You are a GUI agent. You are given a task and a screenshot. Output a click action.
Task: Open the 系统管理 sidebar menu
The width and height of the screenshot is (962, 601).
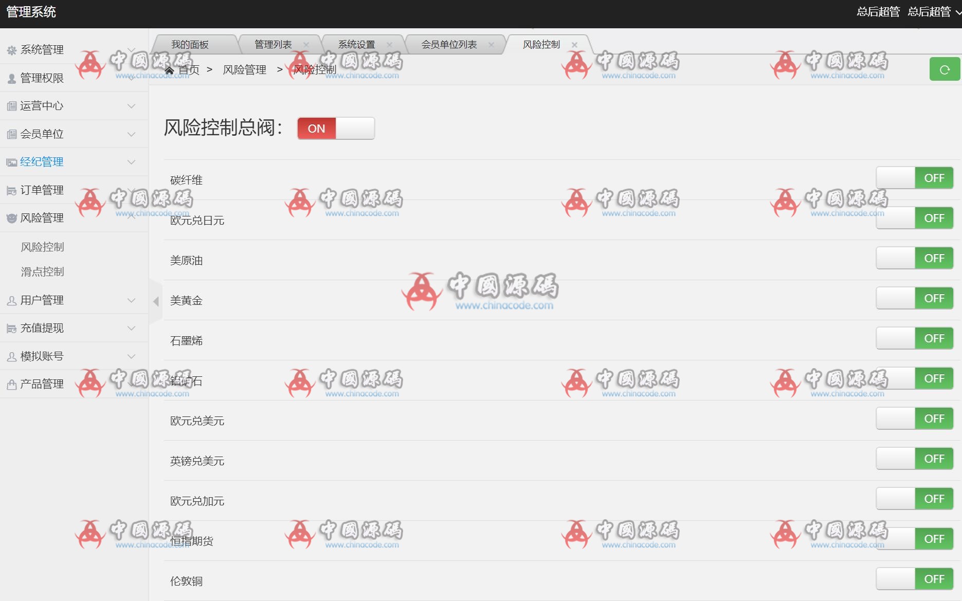click(74, 50)
